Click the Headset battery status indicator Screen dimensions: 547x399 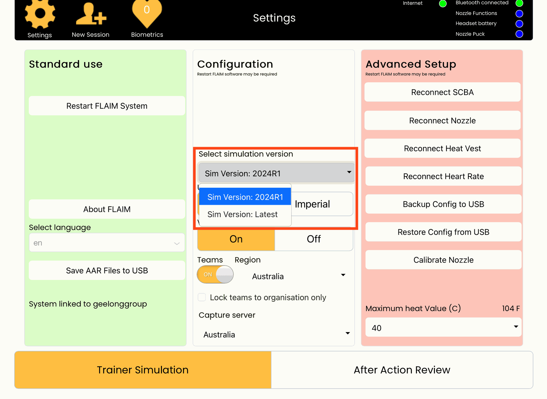519,24
